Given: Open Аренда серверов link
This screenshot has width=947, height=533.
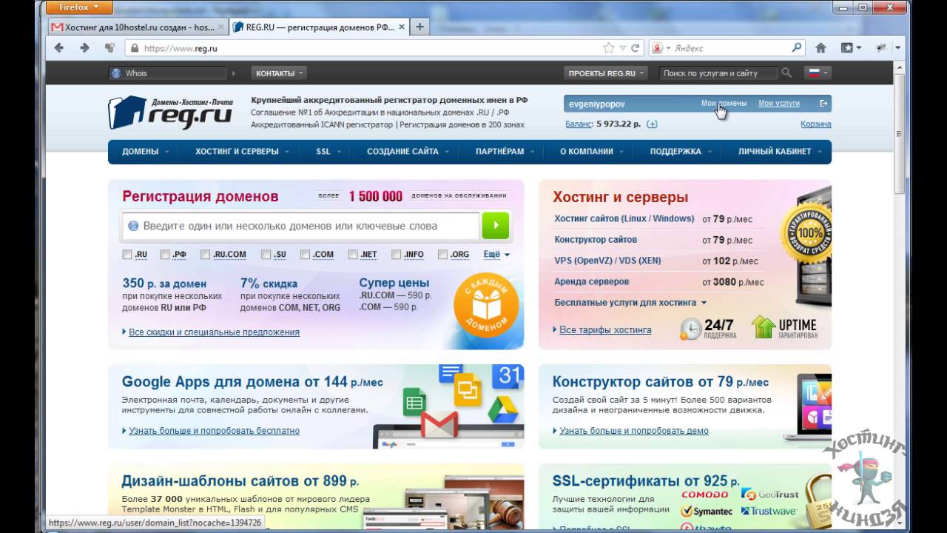Looking at the screenshot, I should coord(592,281).
